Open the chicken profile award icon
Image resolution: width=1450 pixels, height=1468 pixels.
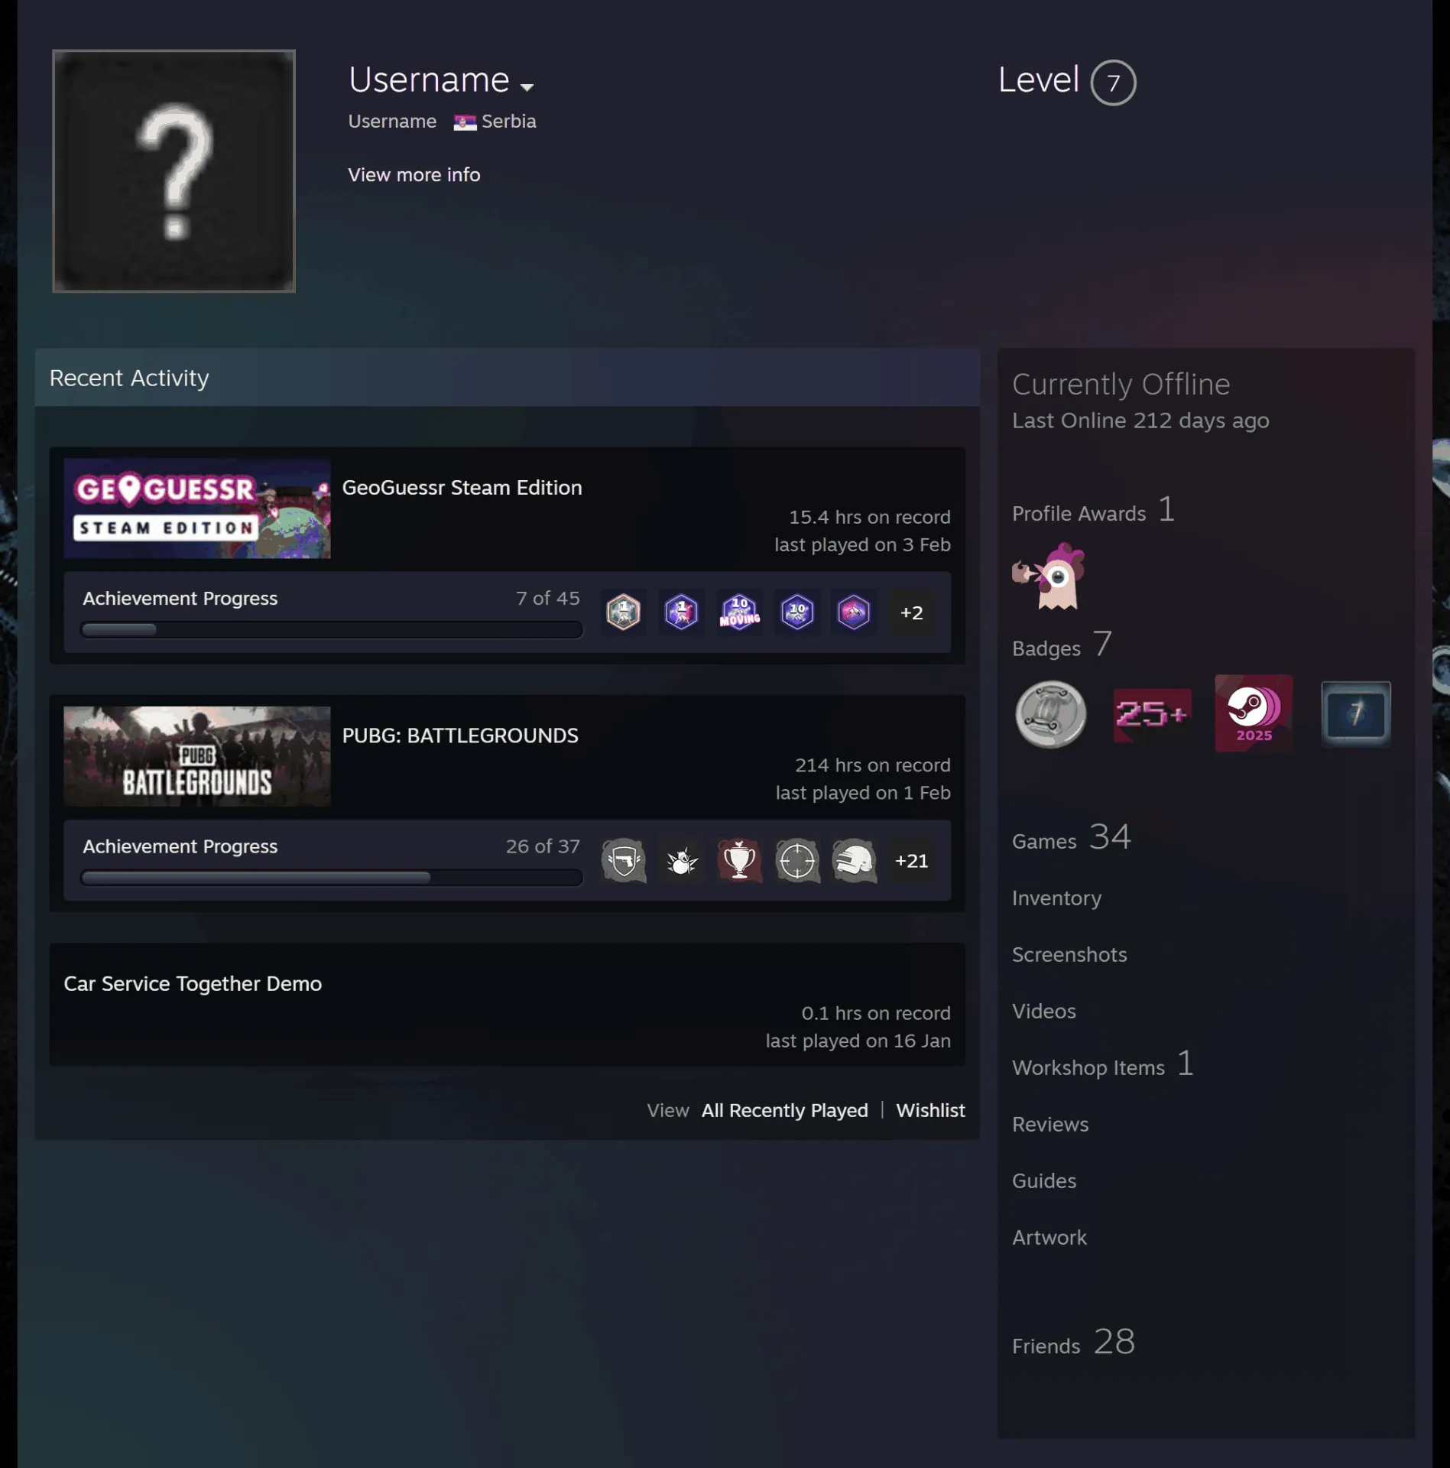click(1049, 576)
